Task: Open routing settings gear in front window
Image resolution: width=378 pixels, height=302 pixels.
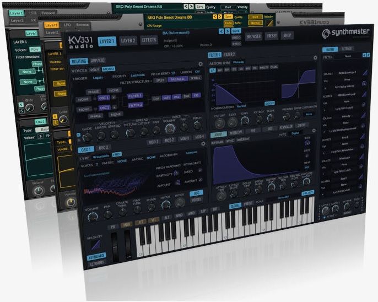Action: pos(201,64)
